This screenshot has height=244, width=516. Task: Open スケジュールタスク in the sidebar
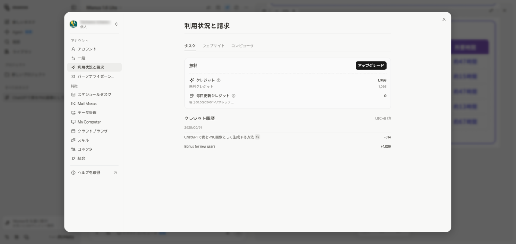[x=94, y=94]
